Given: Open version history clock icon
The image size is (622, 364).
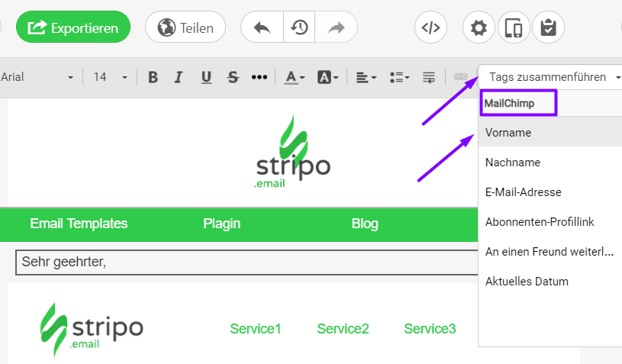Looking at the screenshot, I should [299, 28].
